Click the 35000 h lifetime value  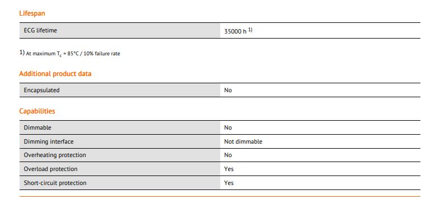point(235,31)
